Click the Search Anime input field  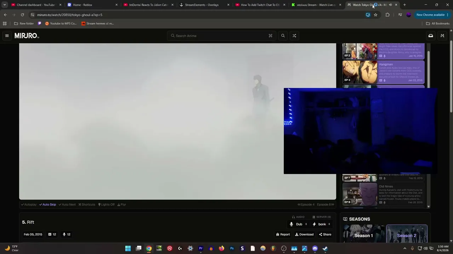[222, 36]
